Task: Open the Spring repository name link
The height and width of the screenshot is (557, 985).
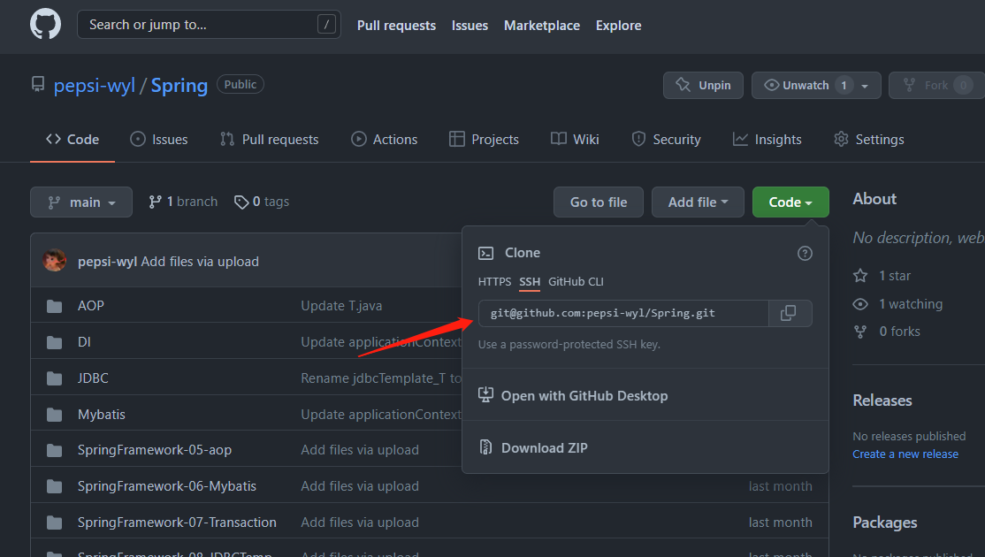Action: 179,86
